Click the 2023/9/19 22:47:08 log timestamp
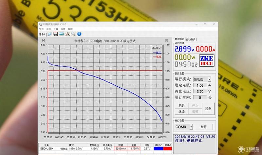 [x=190, y=137]
